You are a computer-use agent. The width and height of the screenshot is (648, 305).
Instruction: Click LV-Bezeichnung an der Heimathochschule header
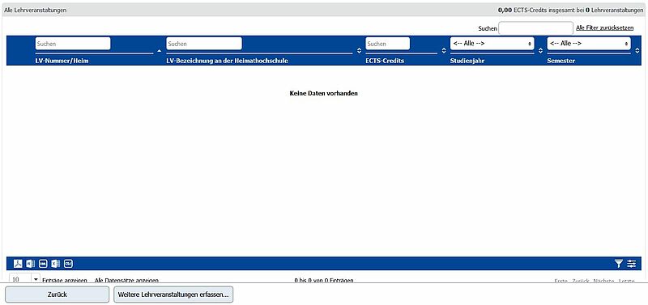tap(228, 61)
